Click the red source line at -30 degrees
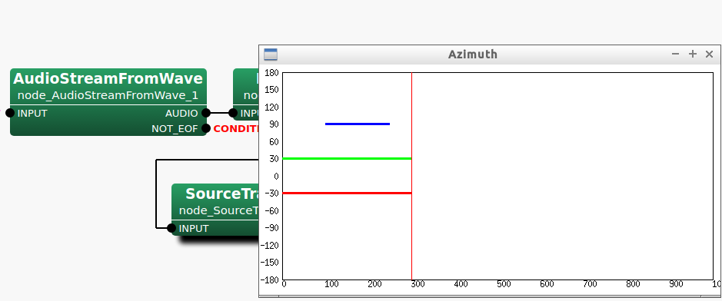The width and height of the screenshot is (722, 301). [x=347, y=193]
